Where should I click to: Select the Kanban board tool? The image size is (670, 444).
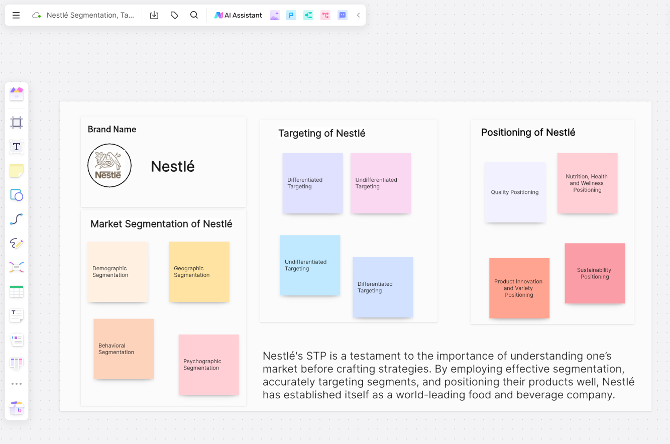click(17, 363)
